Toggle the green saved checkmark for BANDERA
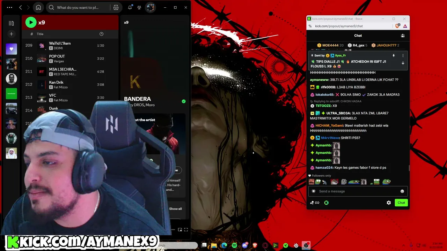Viewport: 447px width, 251px height. 184,101
